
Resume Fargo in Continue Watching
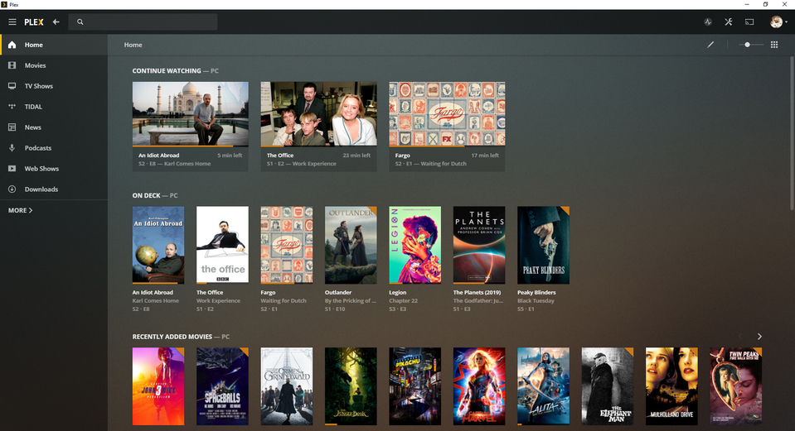447,114
